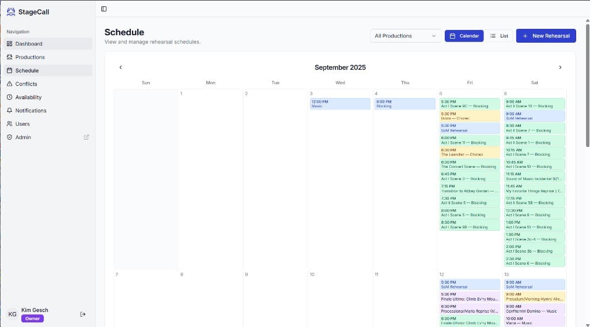The image size is (590, 327).
Task: Click the Conflicts warning triangle icon
Action: [x=9, y=84]
